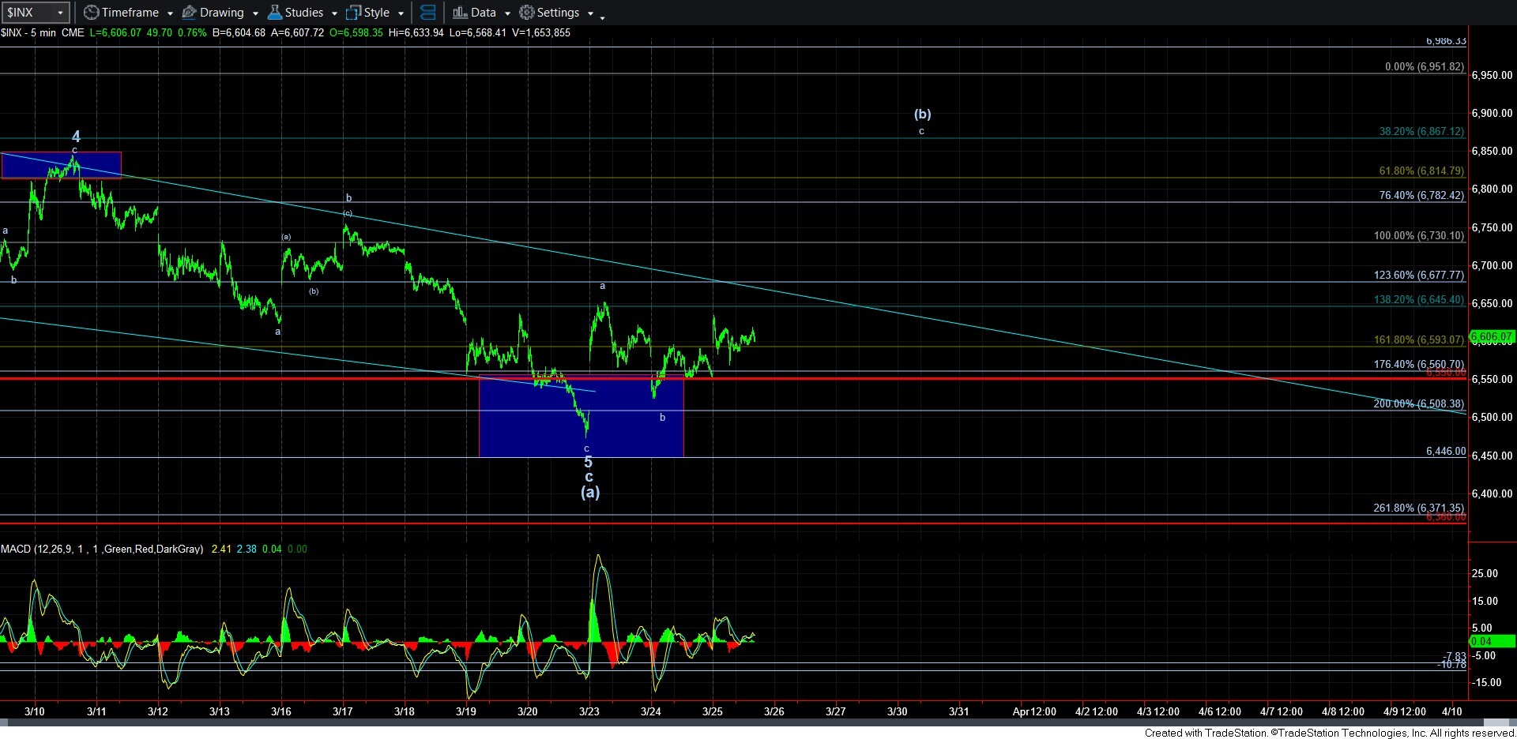1517x739 pixels.
Task: Open the toolbar overflow arrow after Settings
Action: tap(602, 16)
